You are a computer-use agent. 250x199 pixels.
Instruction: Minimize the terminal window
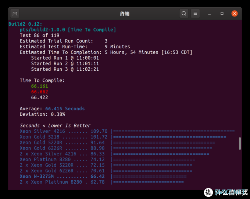coord(210,14)
